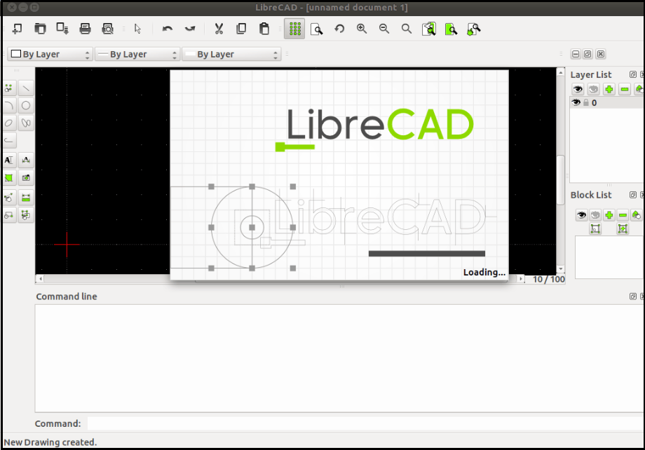Minimize the document sub-window

click(576, 54)
